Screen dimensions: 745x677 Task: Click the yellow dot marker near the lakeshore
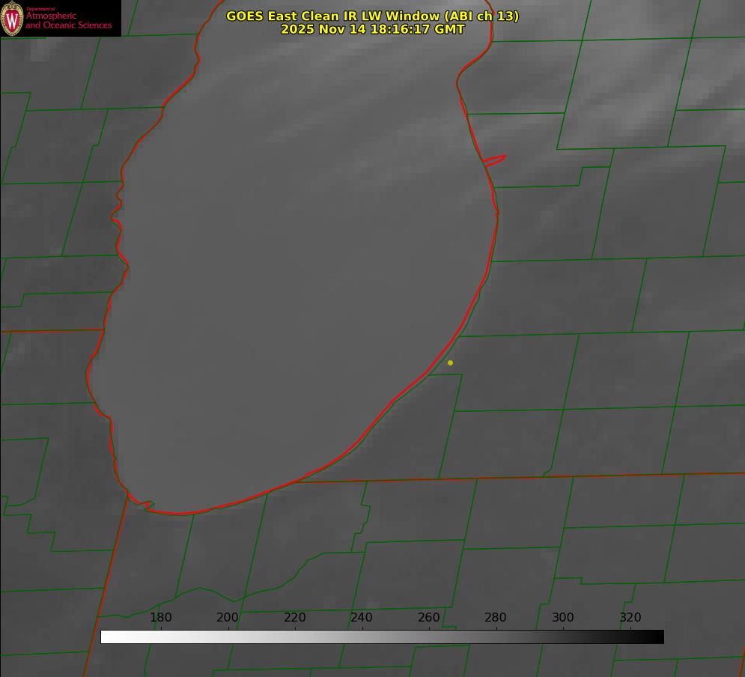coord(450,363)
